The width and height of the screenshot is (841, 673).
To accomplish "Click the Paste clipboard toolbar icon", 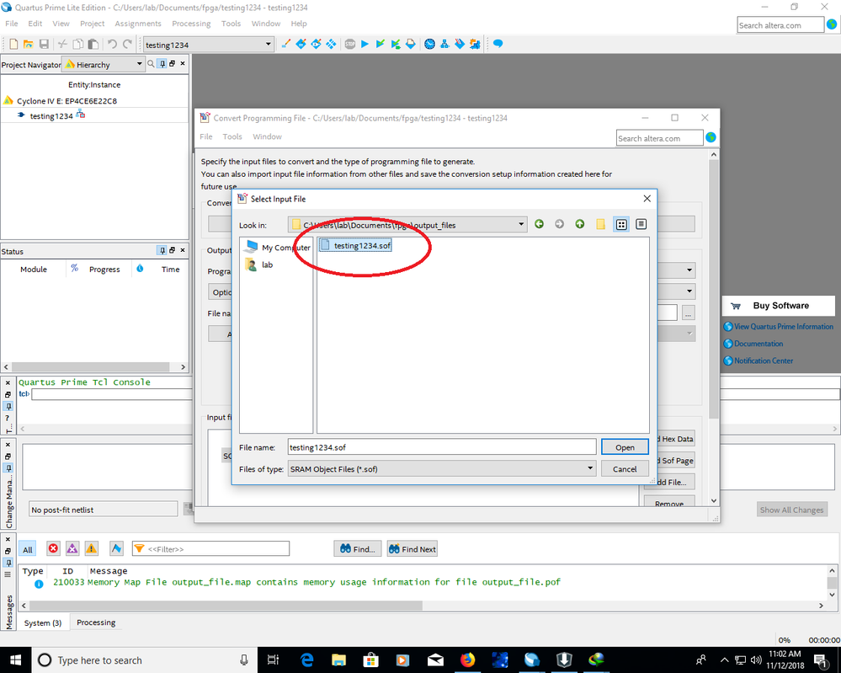I will pyautogui.click(x=93, y=44).
